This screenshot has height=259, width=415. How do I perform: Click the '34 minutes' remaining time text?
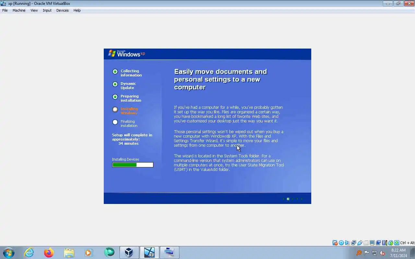point(128,143)
